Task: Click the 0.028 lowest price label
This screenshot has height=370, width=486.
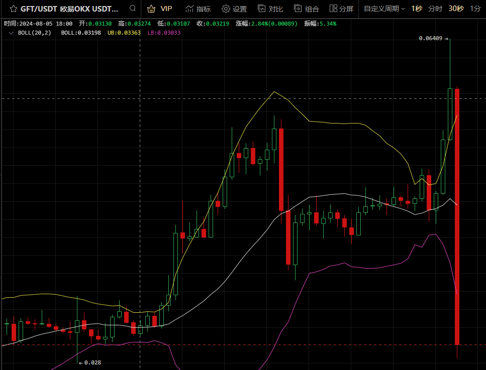Action: click(x=92, y=362)
